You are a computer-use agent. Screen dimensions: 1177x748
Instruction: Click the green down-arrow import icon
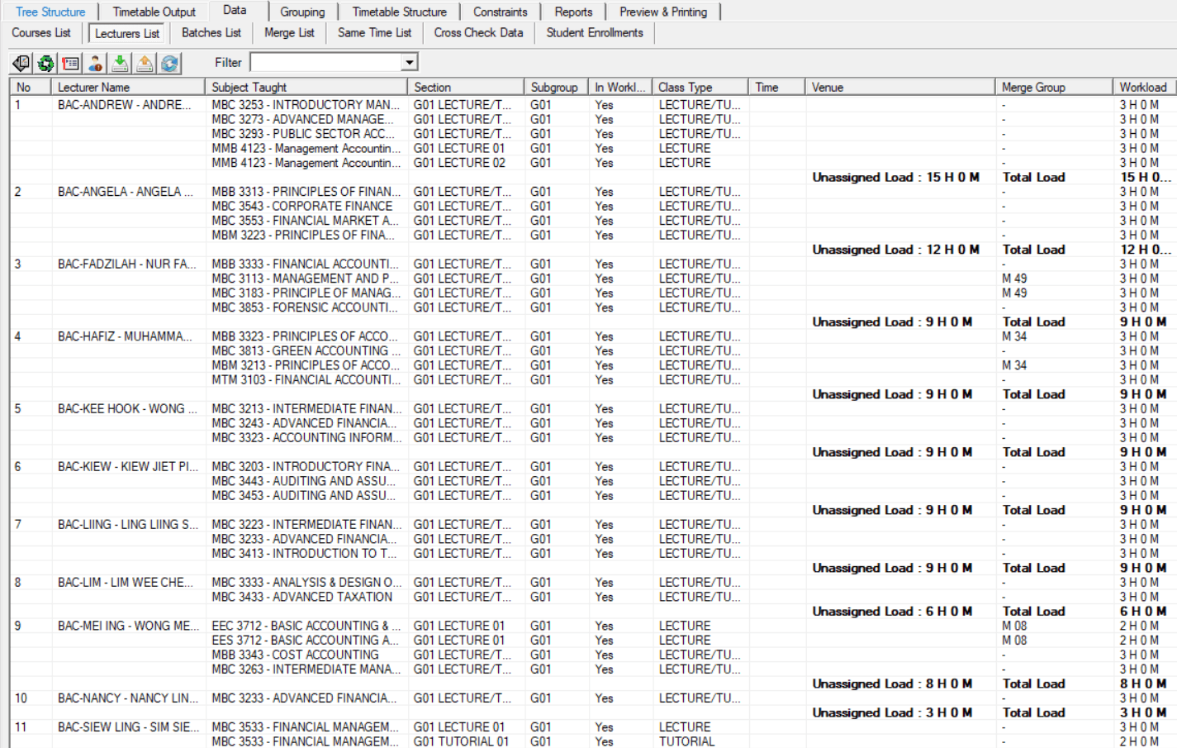(120, 63)
